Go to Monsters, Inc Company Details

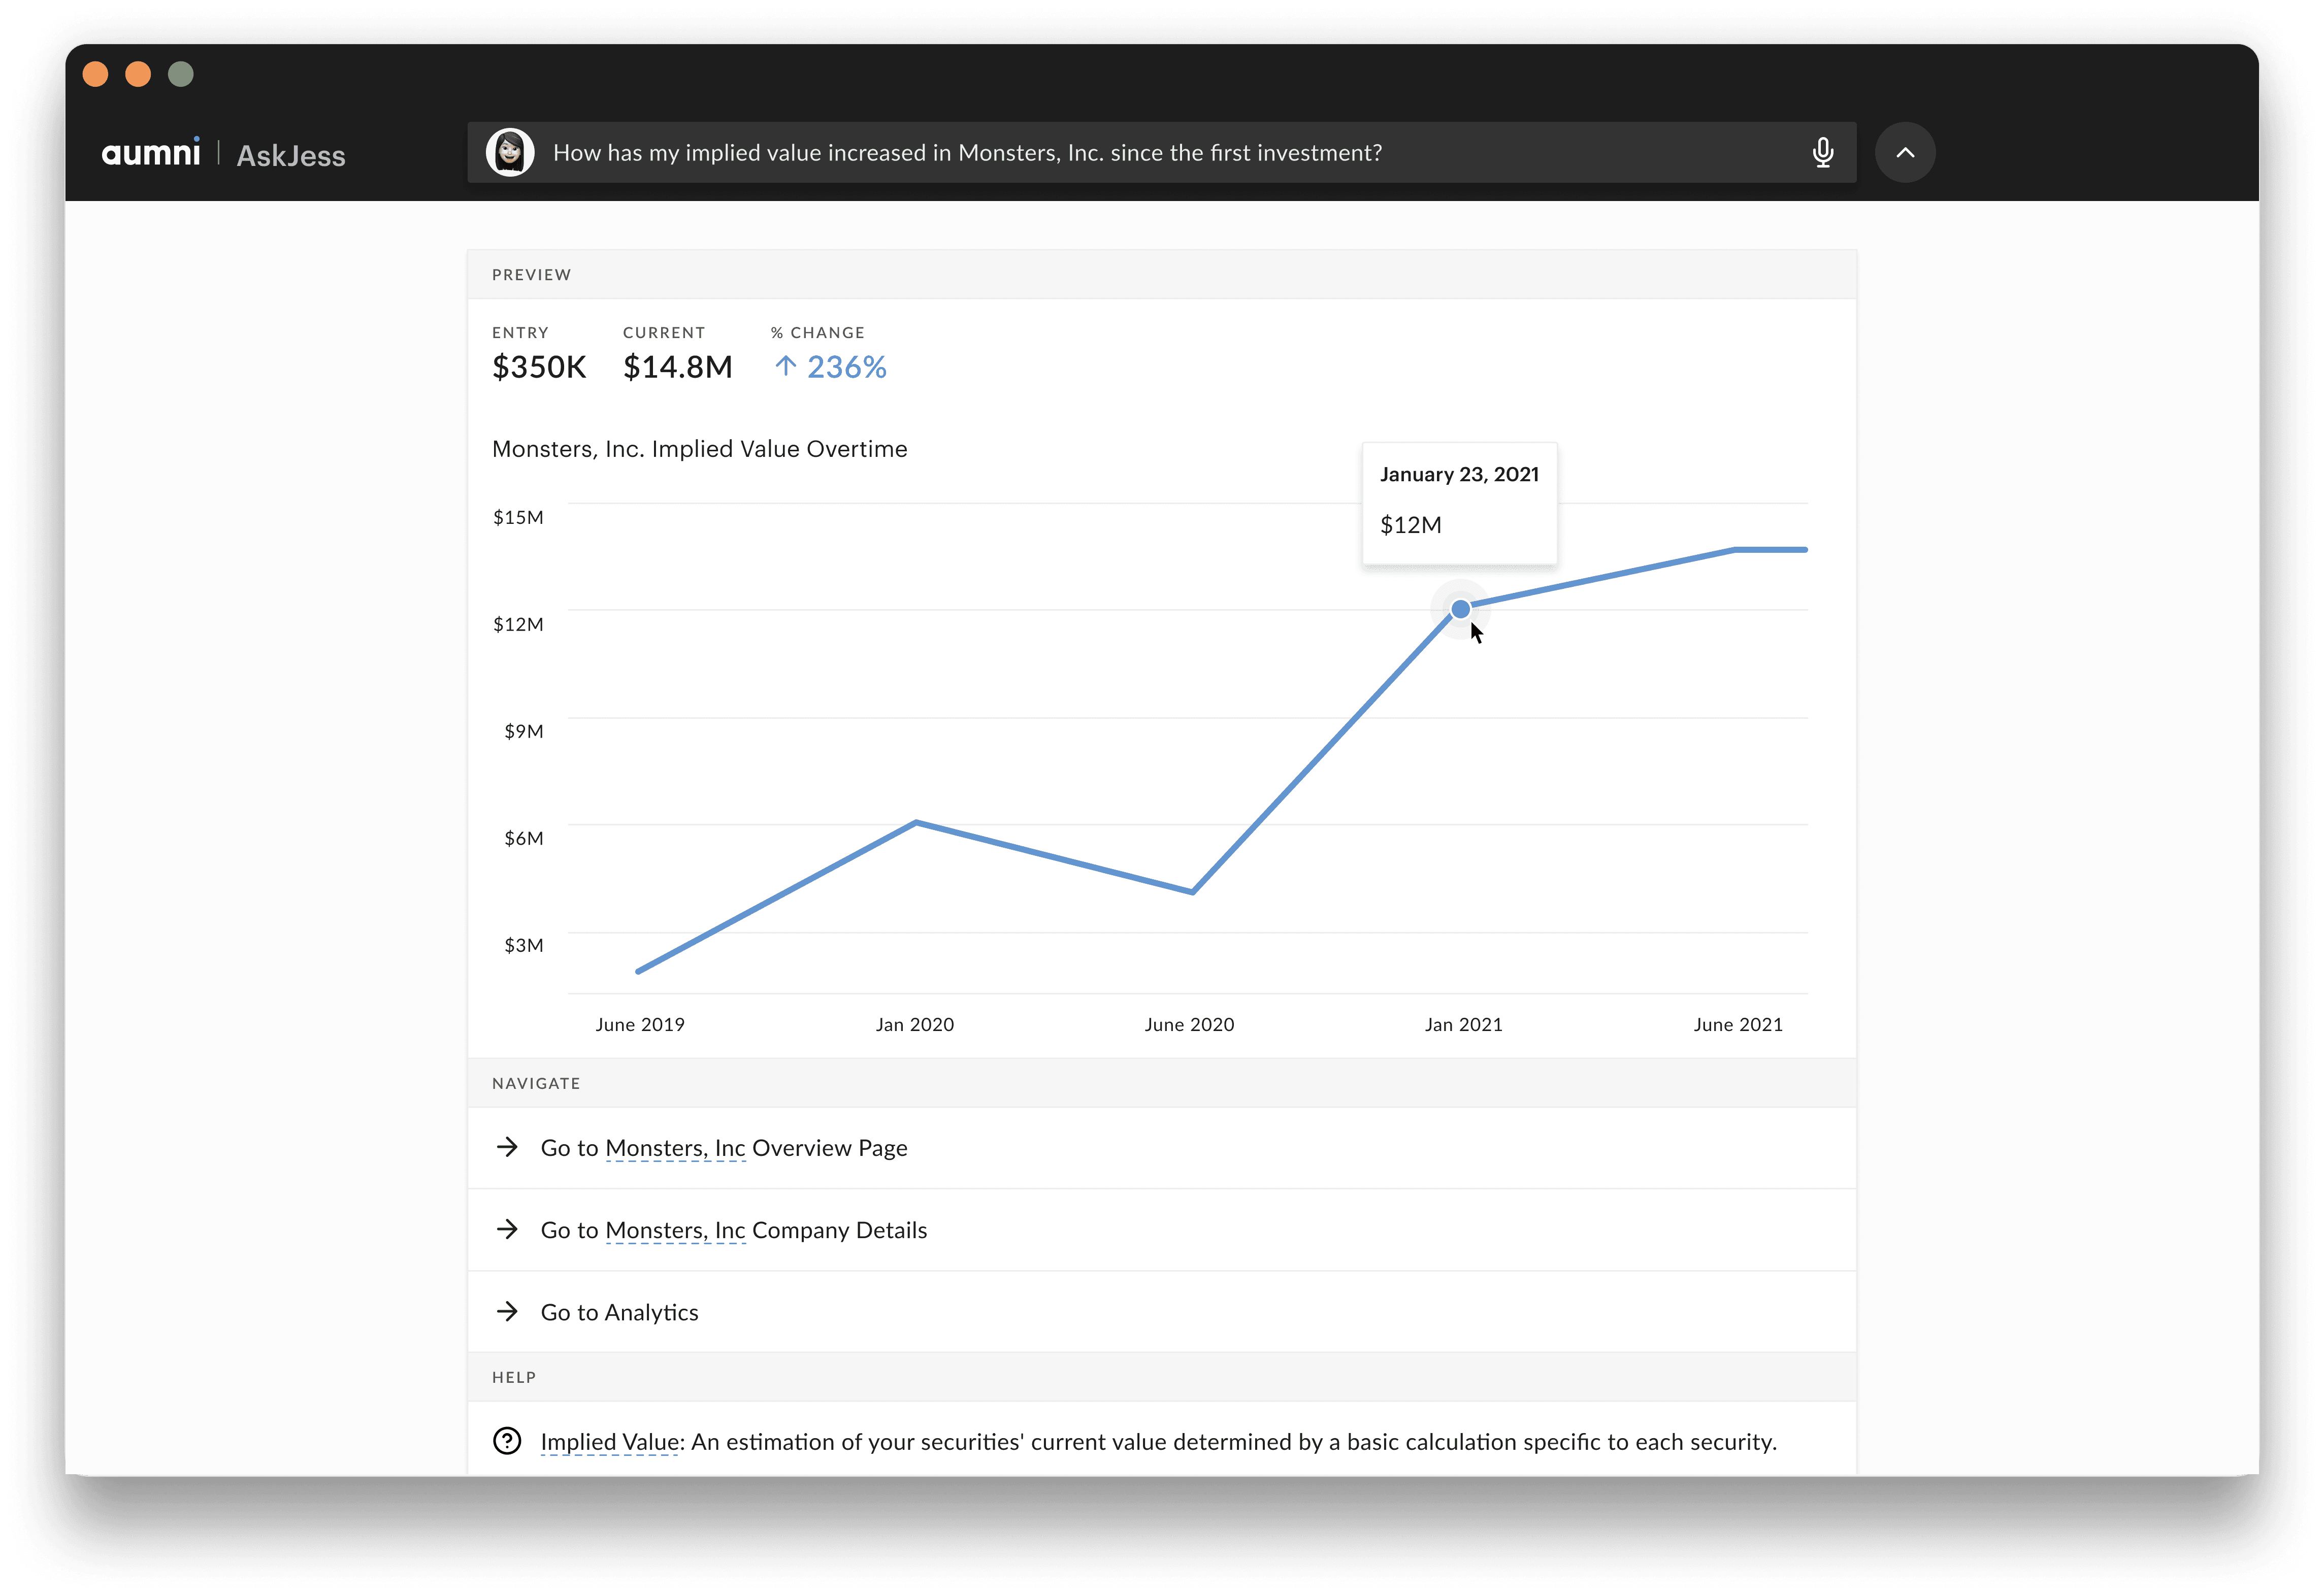pyautogui.click(x=733, y=1230)
